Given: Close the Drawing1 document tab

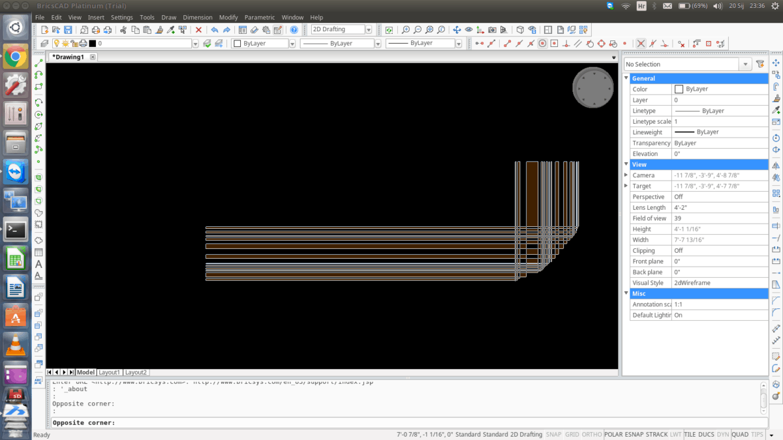Looking at the screenshot, I should point(93,57).
